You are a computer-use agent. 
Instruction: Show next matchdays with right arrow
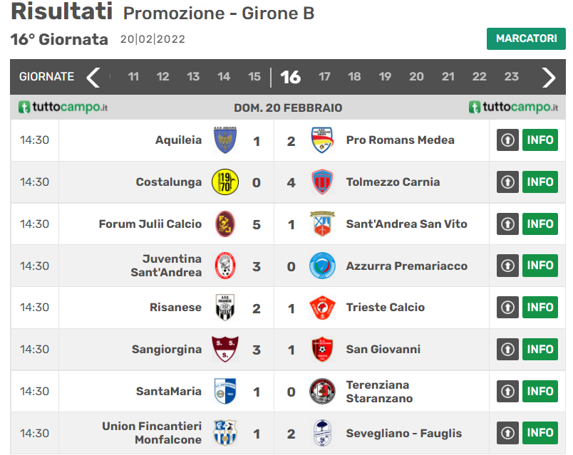[x=548, y=77]
